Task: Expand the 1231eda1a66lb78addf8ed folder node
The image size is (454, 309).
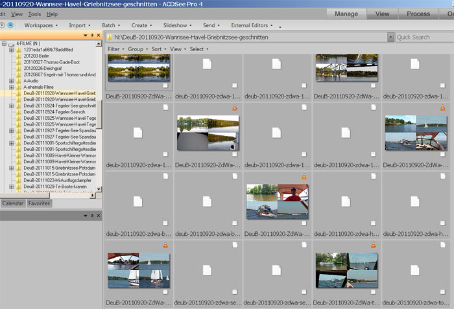Action: tap(12, 50)
